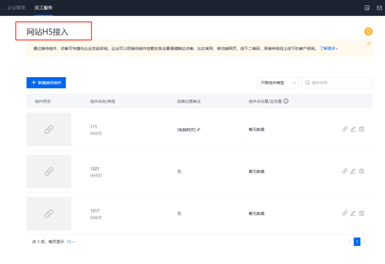Click component name 111

[93, 127]
